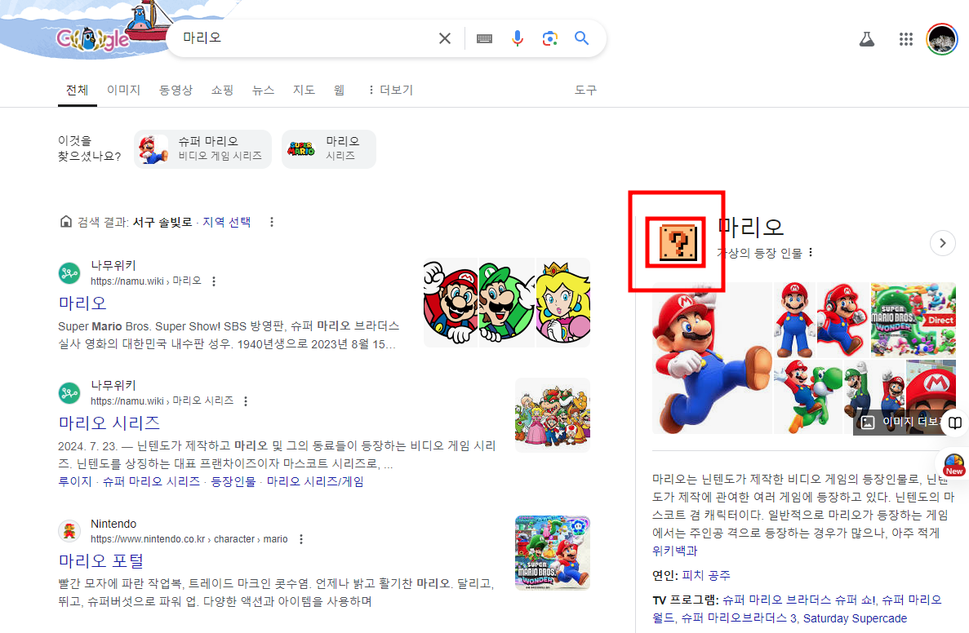
Task: Click the 가상의 등장 인물 subtitle
Action: point(759,253)
